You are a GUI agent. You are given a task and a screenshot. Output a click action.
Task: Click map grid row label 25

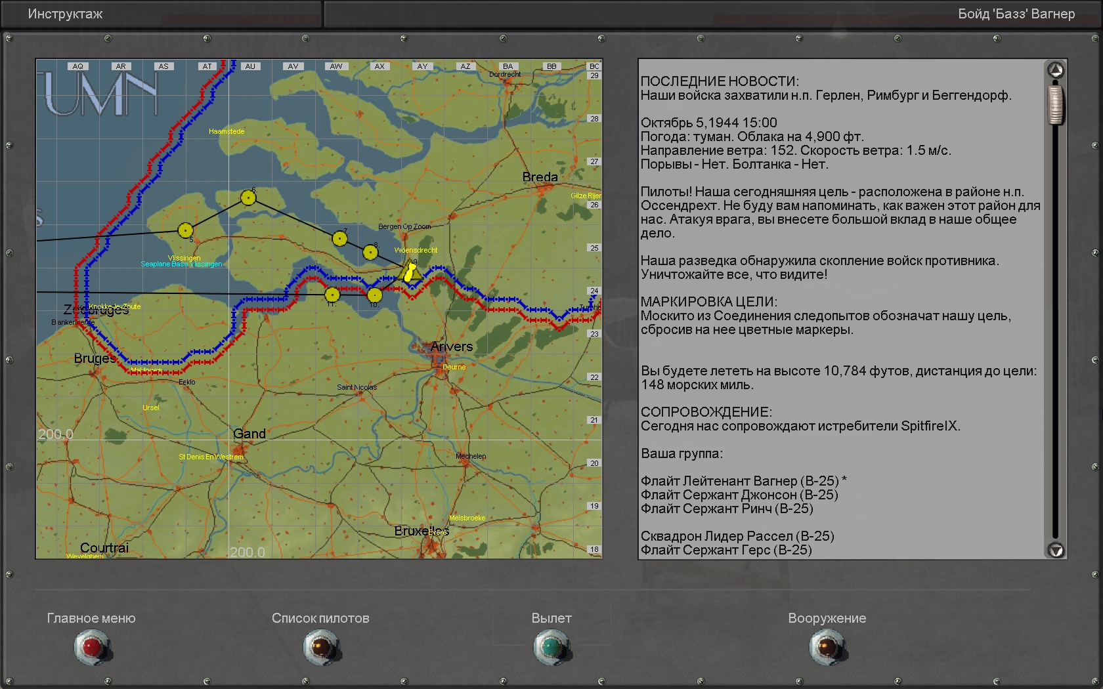[x=594, y=248]
